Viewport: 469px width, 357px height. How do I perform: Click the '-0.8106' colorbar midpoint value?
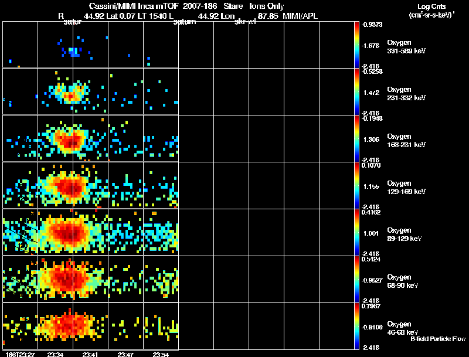click(372, 328)
